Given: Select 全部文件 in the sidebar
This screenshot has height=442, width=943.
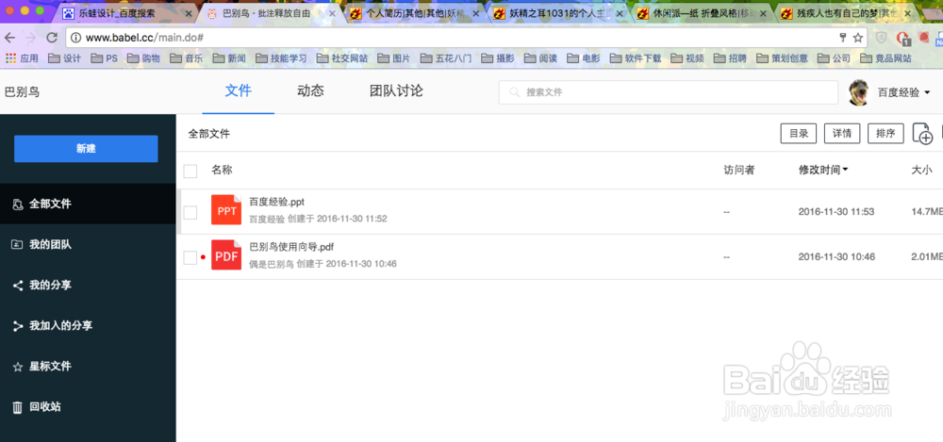Looking at the screenshot, I should coord(88,204).
